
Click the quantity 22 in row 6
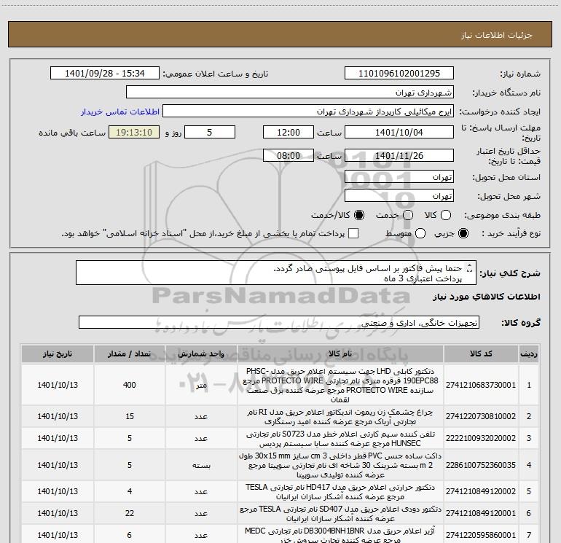(x=129, y=513)
